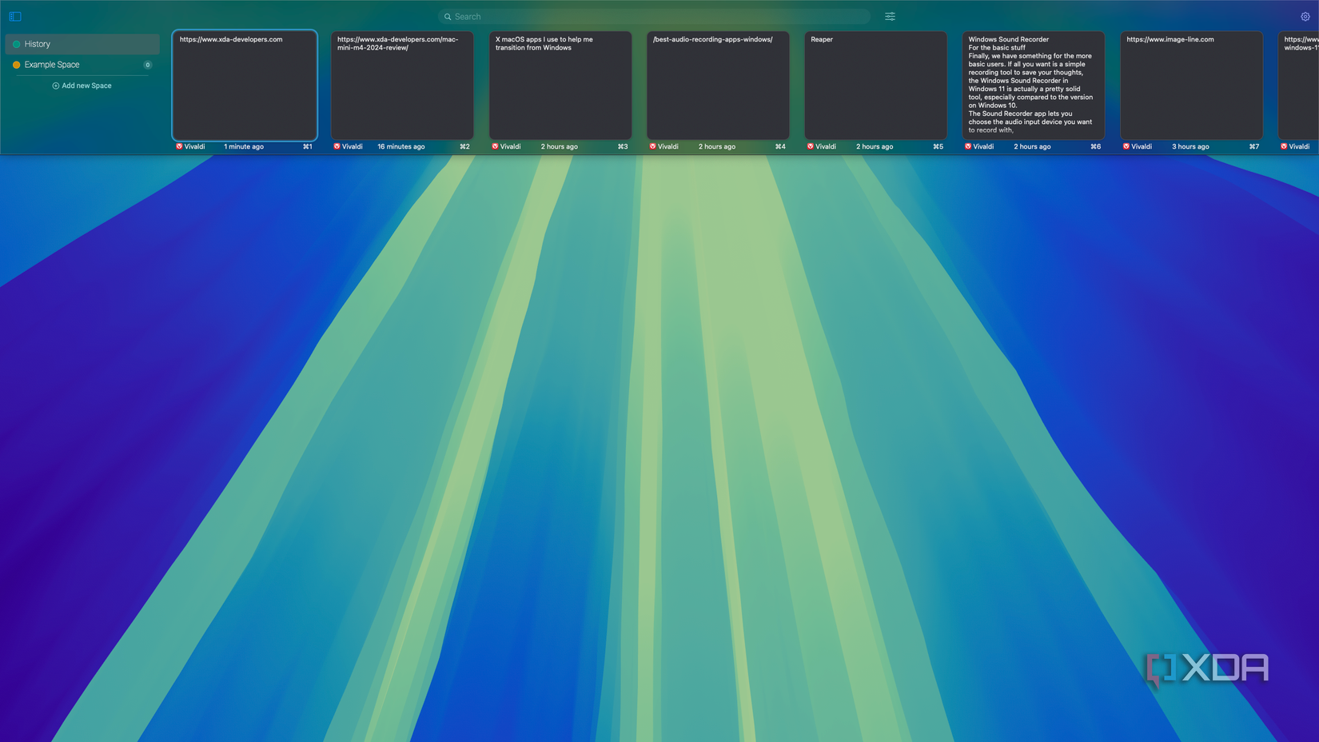Viewport: 1319px width, 742px height.
Task: Click the 0 badge on Example Space
Action: pos(148,65)
